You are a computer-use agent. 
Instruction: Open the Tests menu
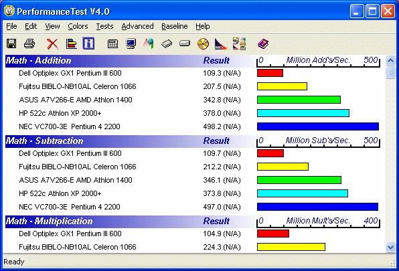[104, 26]
